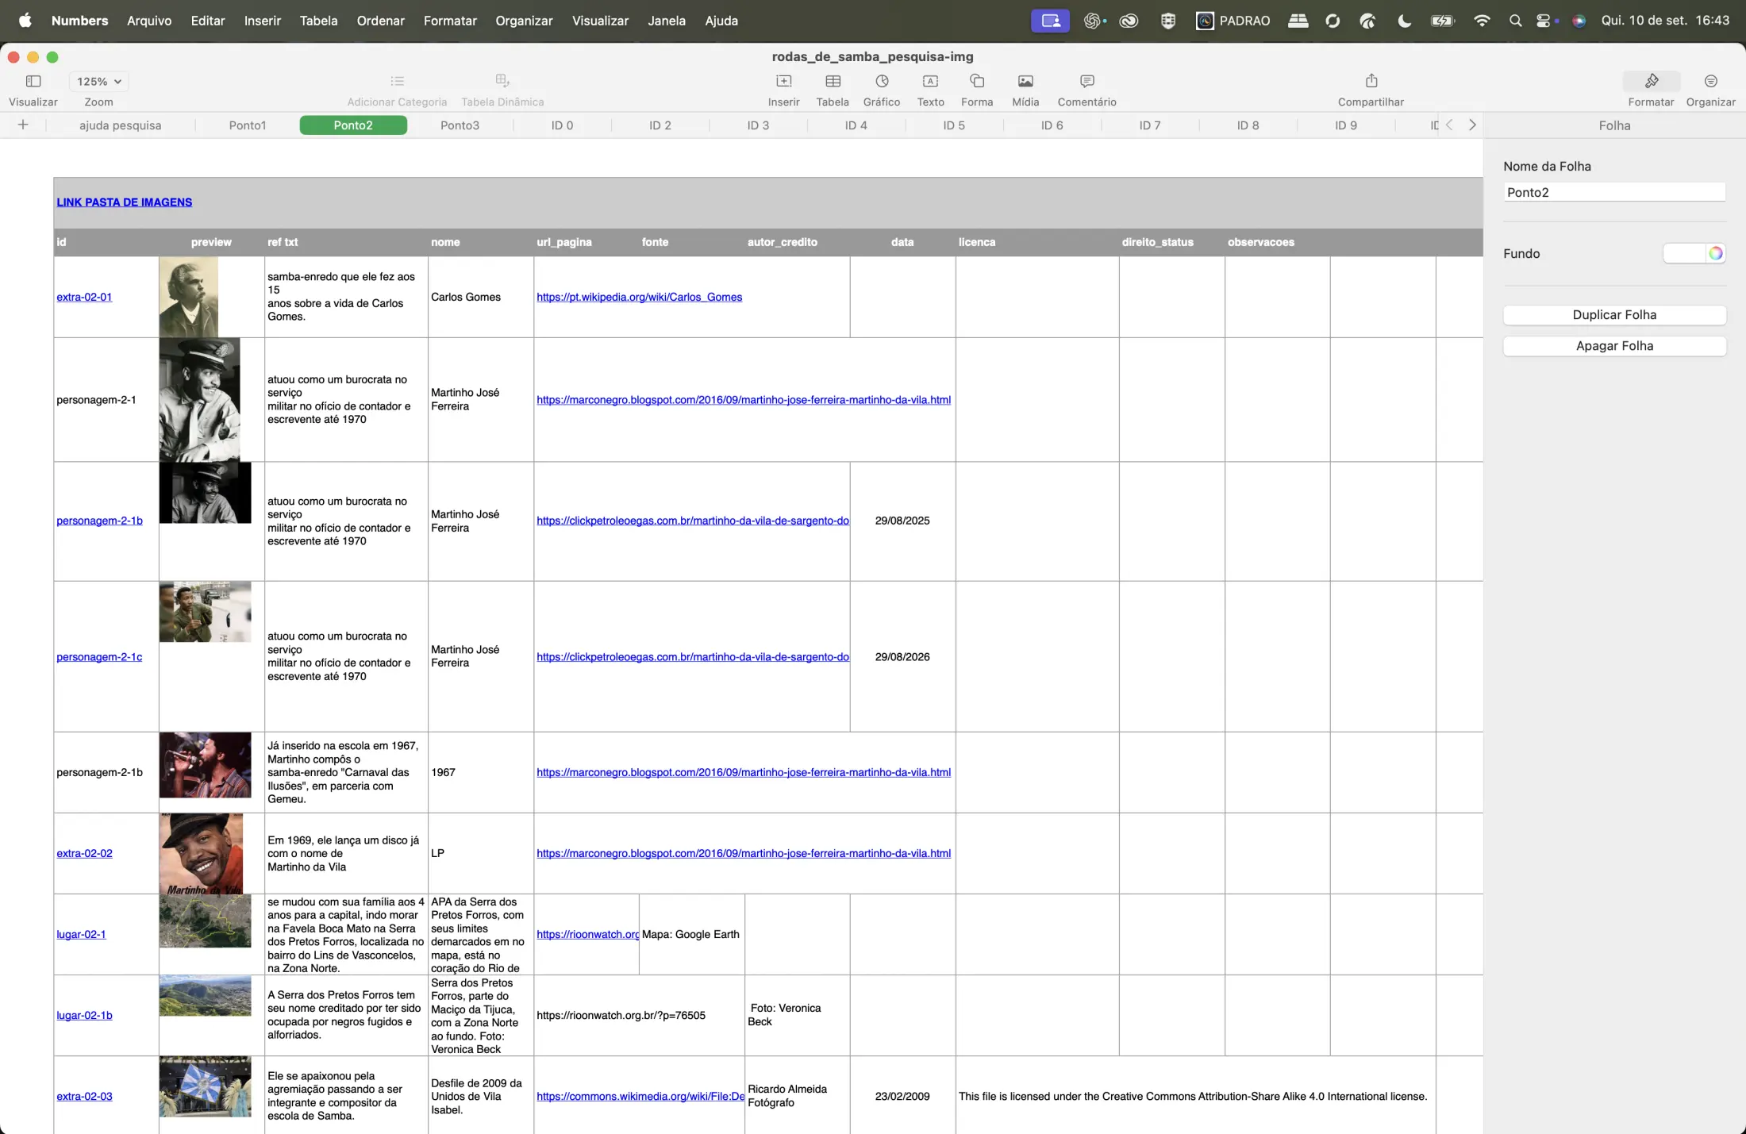
Task: Open the Gráfico chart icon
Action: pyautogui.click(x=882, y=81)
